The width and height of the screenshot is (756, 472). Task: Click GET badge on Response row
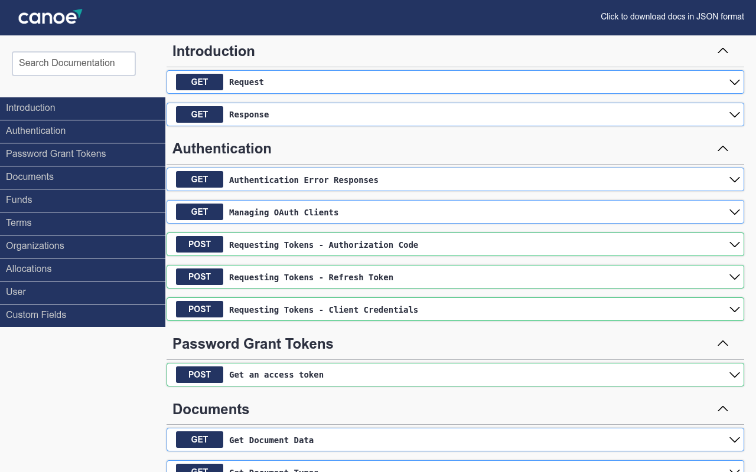tap(200, 114)
